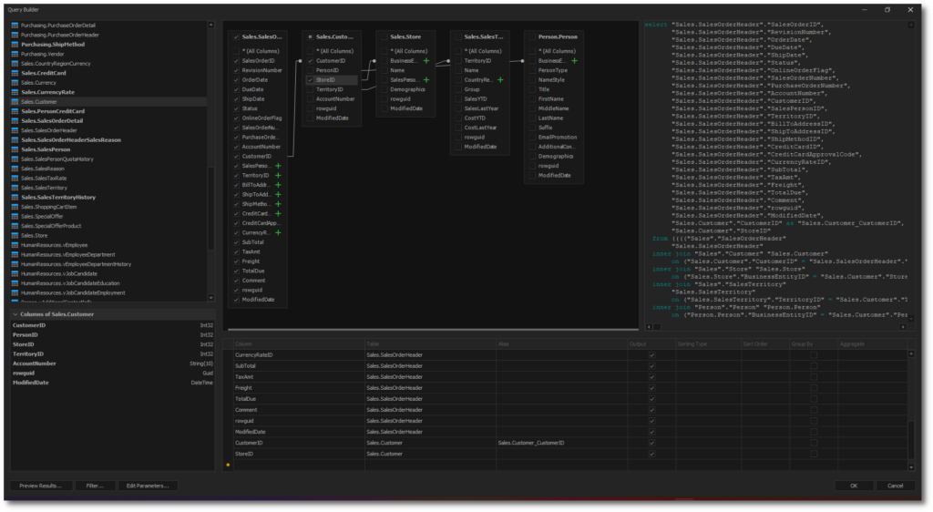Image resolution: width=933 pixels, height=512 pixels.
Task: Click the table list scroll-up arrow
Action: coord(210,25)
